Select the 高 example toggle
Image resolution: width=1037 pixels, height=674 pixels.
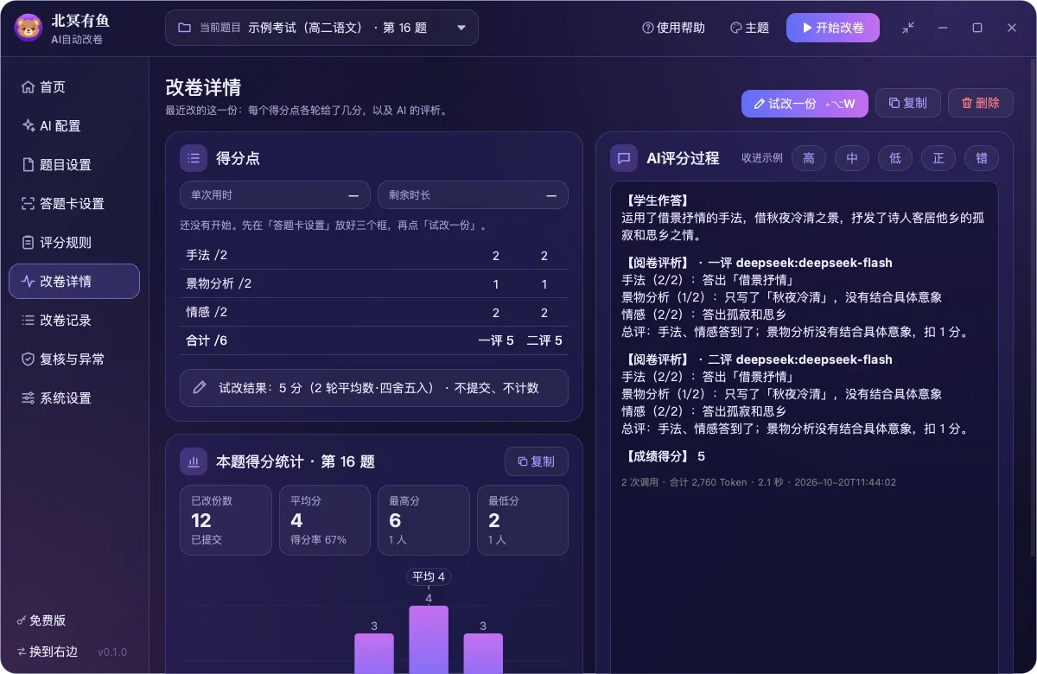(809, 158)
